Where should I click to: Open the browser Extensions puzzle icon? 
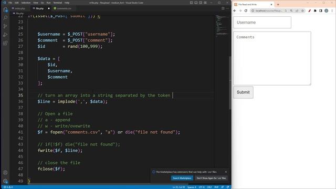315,10
